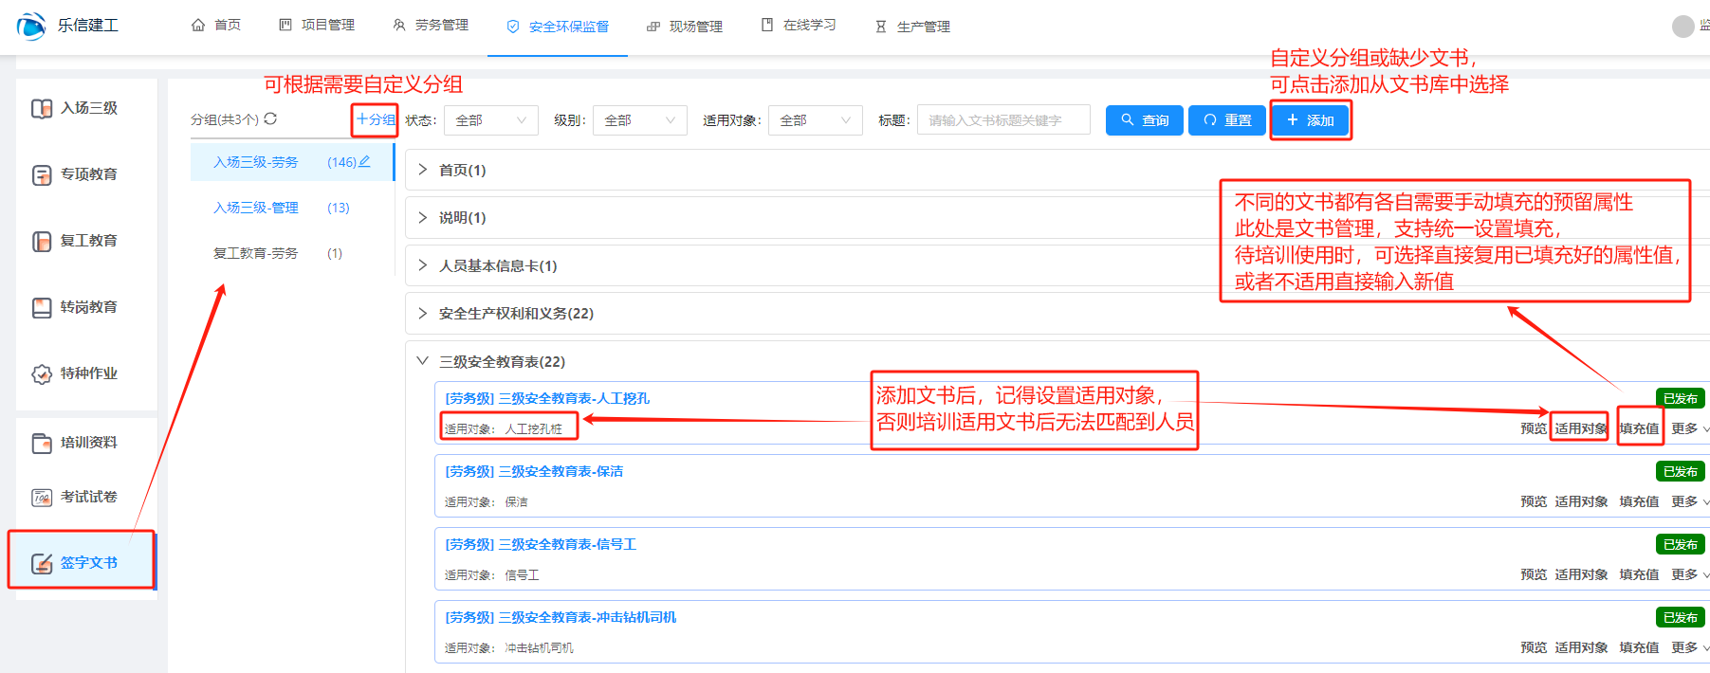The image size is (1710, 673).
Task: Switch to the 现场管理 top menu
Action: [x=685, y=27]
